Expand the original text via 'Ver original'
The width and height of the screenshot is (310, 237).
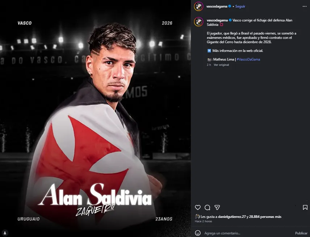(221, 65)
